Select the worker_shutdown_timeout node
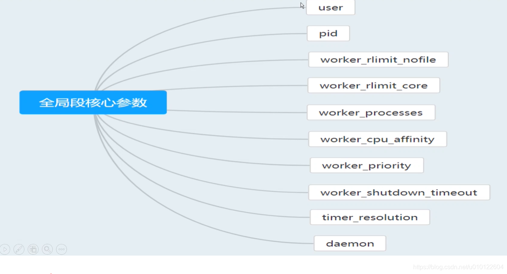 coord(399,192)
